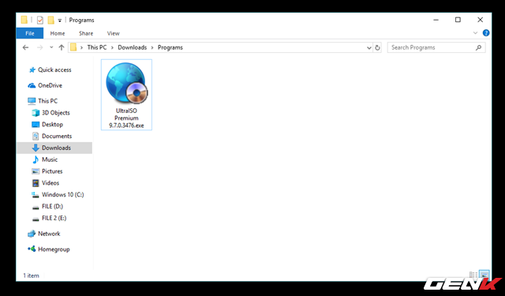This screenshot has width=505, height=296.
Task: Open recent locations dropdown arrow
Action: pos(50,47)
